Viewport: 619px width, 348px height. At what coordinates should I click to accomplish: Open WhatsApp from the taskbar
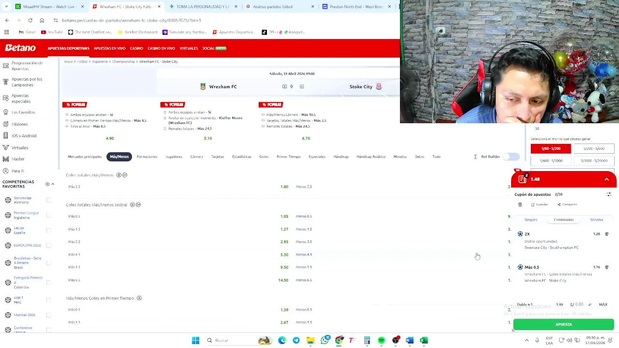pyautogui.click(x=324, y=340)
